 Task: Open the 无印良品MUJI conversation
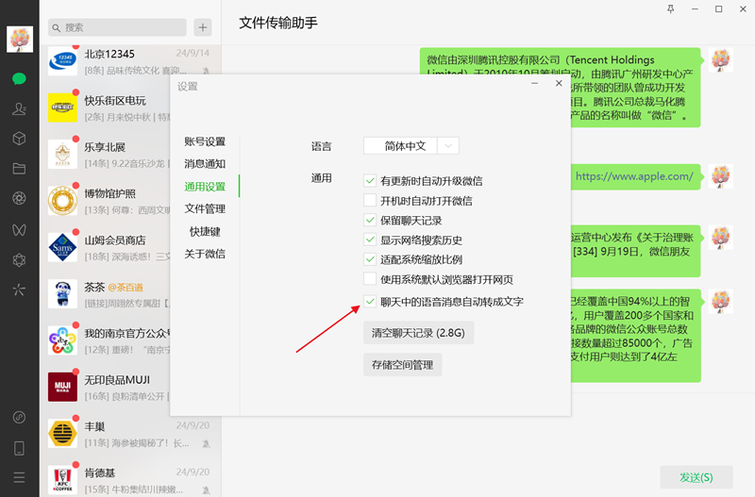pyautogui.click(x=105, y=389)
